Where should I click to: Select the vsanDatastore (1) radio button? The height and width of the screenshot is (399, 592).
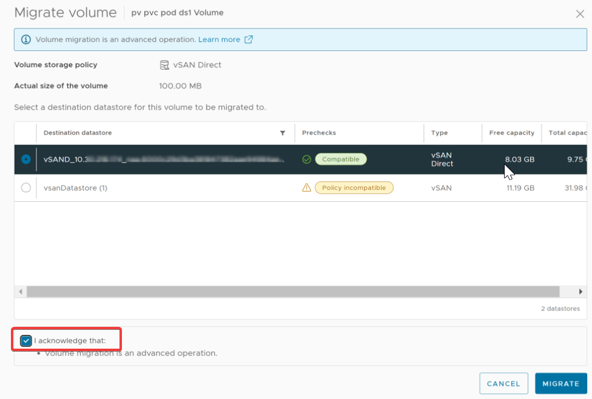pyautogui.click(x=25, y=188)
